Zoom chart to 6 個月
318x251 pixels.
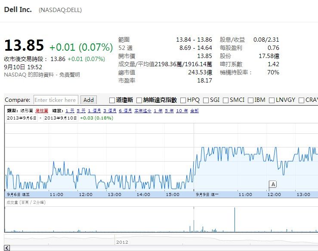[x=125, y=110]
